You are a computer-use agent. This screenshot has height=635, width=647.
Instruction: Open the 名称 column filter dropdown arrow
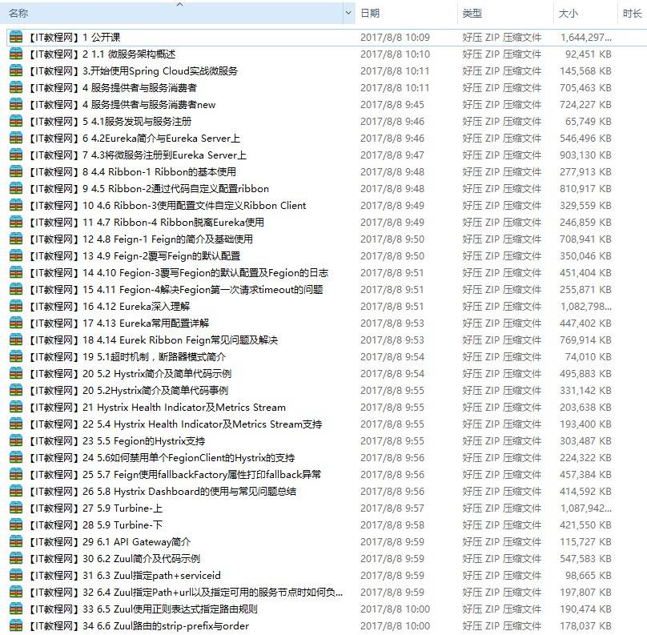point(348,14)
